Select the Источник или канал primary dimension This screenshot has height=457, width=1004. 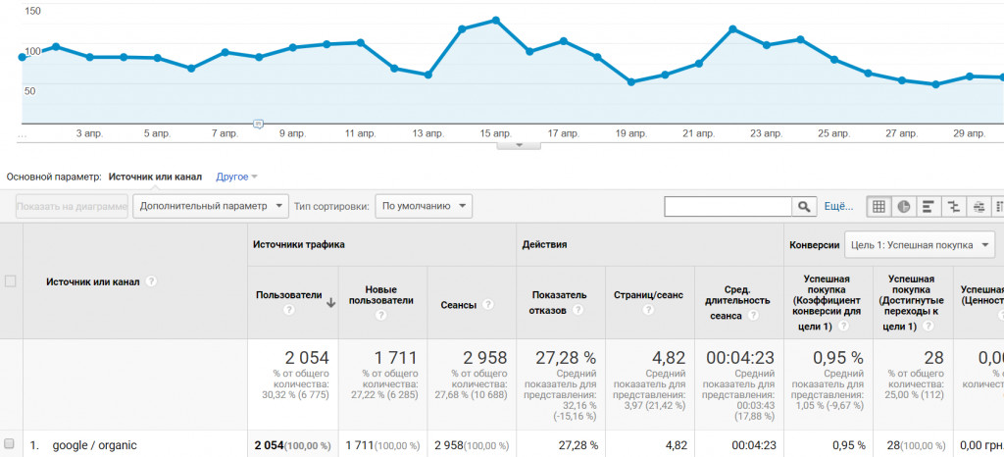(155, 177)
